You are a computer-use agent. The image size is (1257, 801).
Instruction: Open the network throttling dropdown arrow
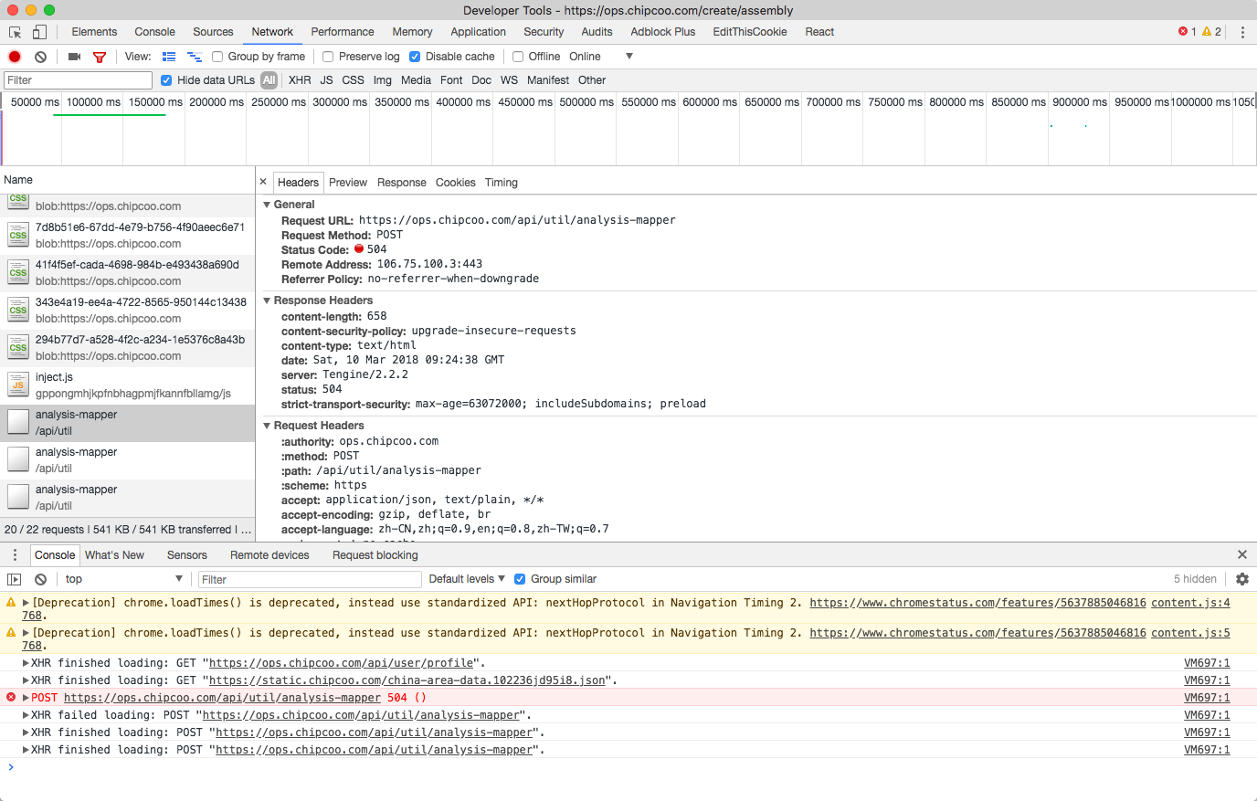tap(628, 57)
